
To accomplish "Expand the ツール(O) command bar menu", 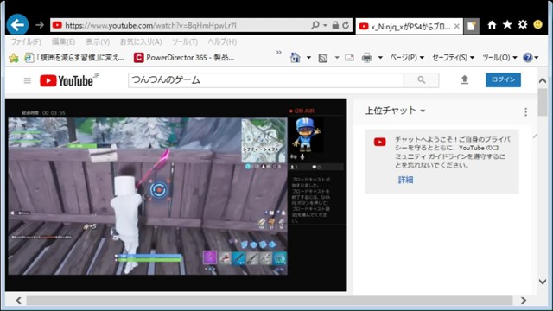I will pos(499,58).
